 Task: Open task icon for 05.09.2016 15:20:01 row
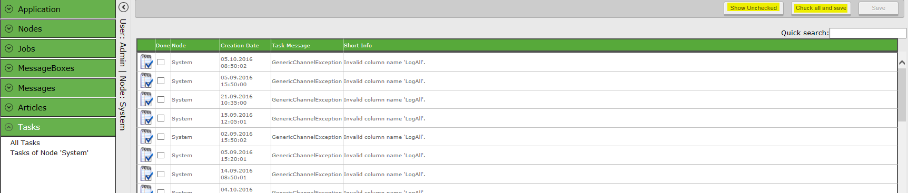(x=146, y=155)
